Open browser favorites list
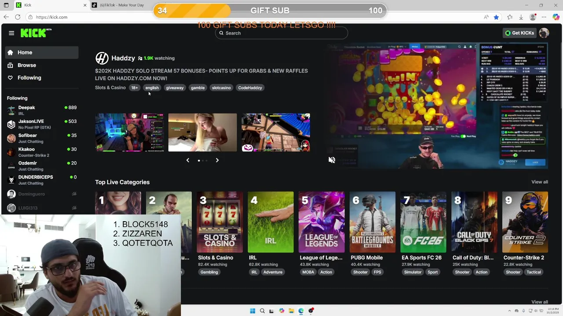The height and width of the screenshot is (316, 563). pos(509,17)
